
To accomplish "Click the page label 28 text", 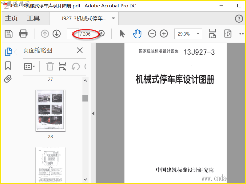I will pos(50,137).
